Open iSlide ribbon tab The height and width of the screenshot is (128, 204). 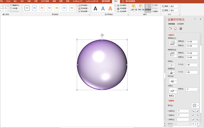tap(8, 1)
